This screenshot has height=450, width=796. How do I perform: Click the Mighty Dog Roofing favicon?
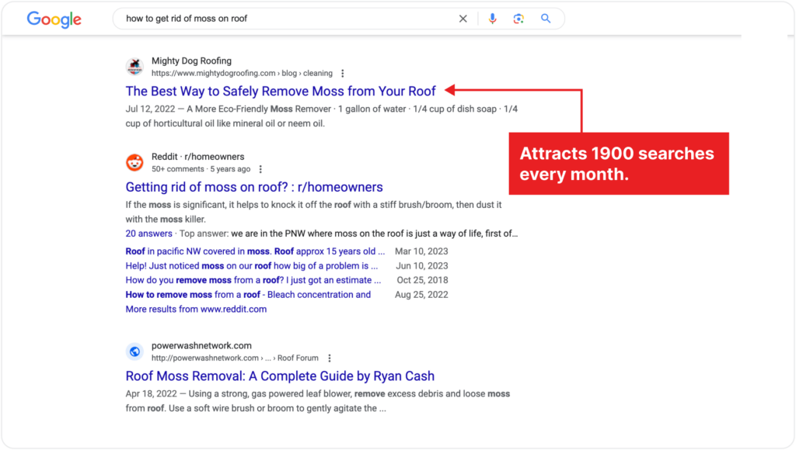[x=134, y=67]
